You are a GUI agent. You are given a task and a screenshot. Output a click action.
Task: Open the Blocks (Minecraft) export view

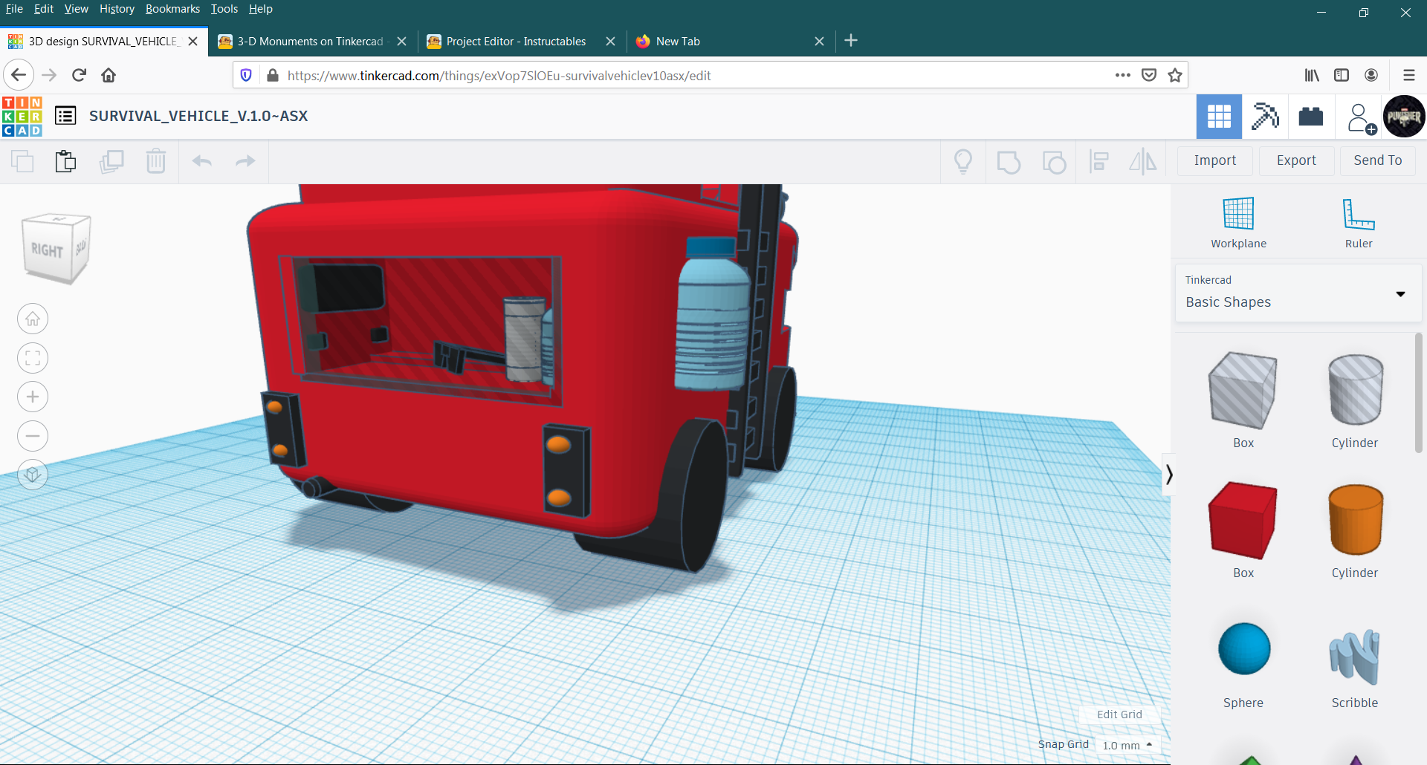coord(1310,117)
